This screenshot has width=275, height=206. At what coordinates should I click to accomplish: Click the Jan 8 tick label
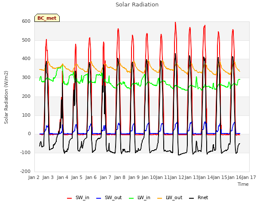coord(119,177)
